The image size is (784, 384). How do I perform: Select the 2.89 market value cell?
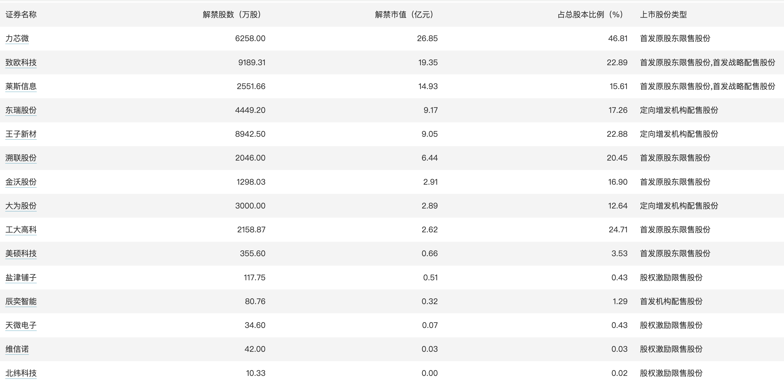pos(429,206)
